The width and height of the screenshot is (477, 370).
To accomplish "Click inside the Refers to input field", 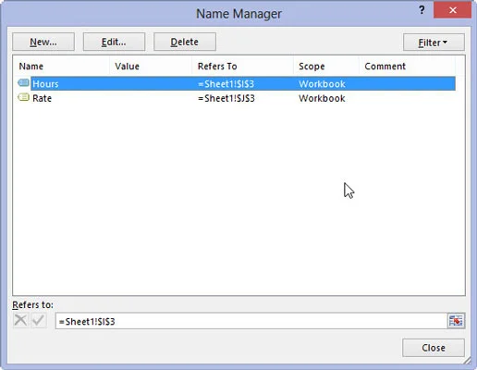I will [x=251, y=321].
